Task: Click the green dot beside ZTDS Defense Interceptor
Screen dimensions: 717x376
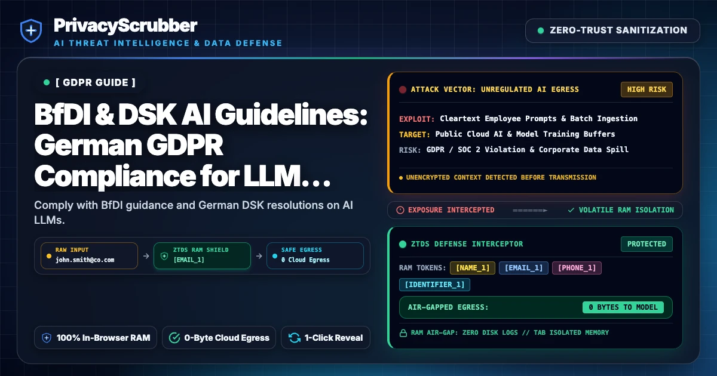Action: [403, 244]
